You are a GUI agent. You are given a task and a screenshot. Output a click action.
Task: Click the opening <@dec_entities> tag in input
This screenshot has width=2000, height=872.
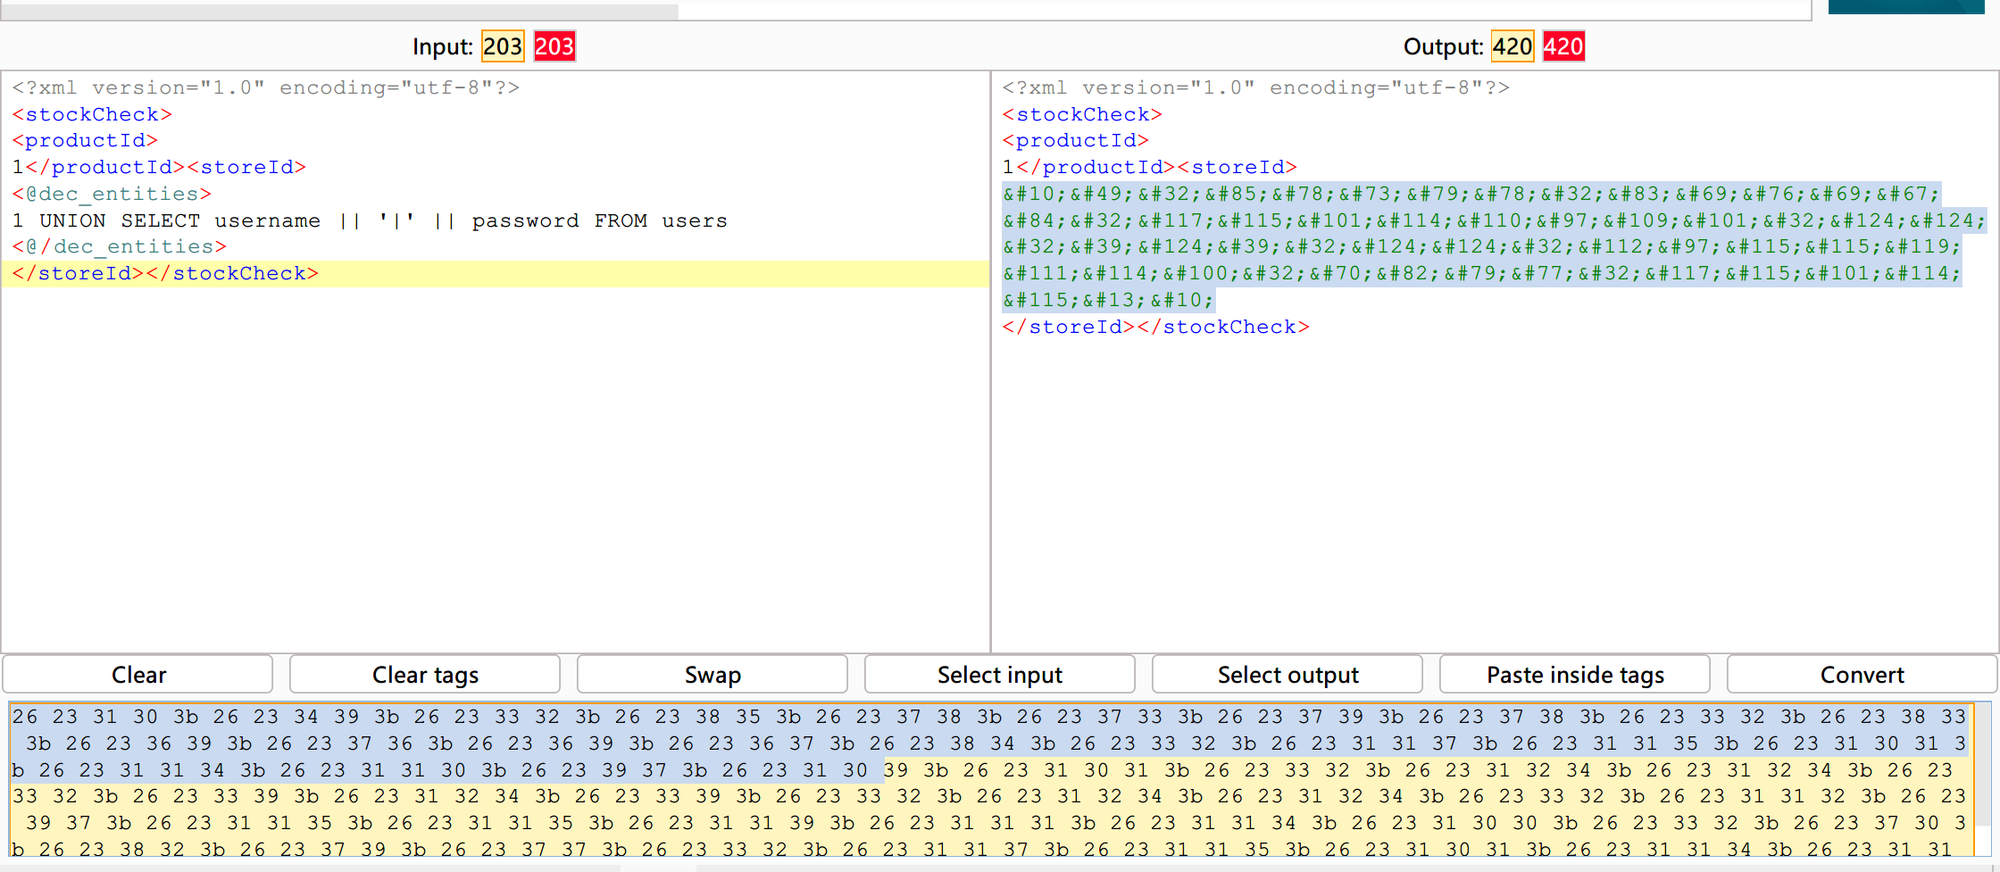112,194
